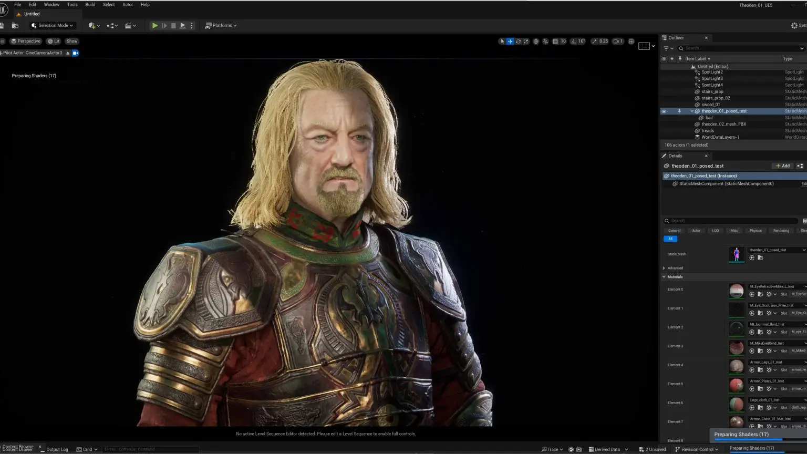This screenshot has width=807, height=454.
Task: Select the scale gizmo tool in viewport
Action: pos(526,41)
